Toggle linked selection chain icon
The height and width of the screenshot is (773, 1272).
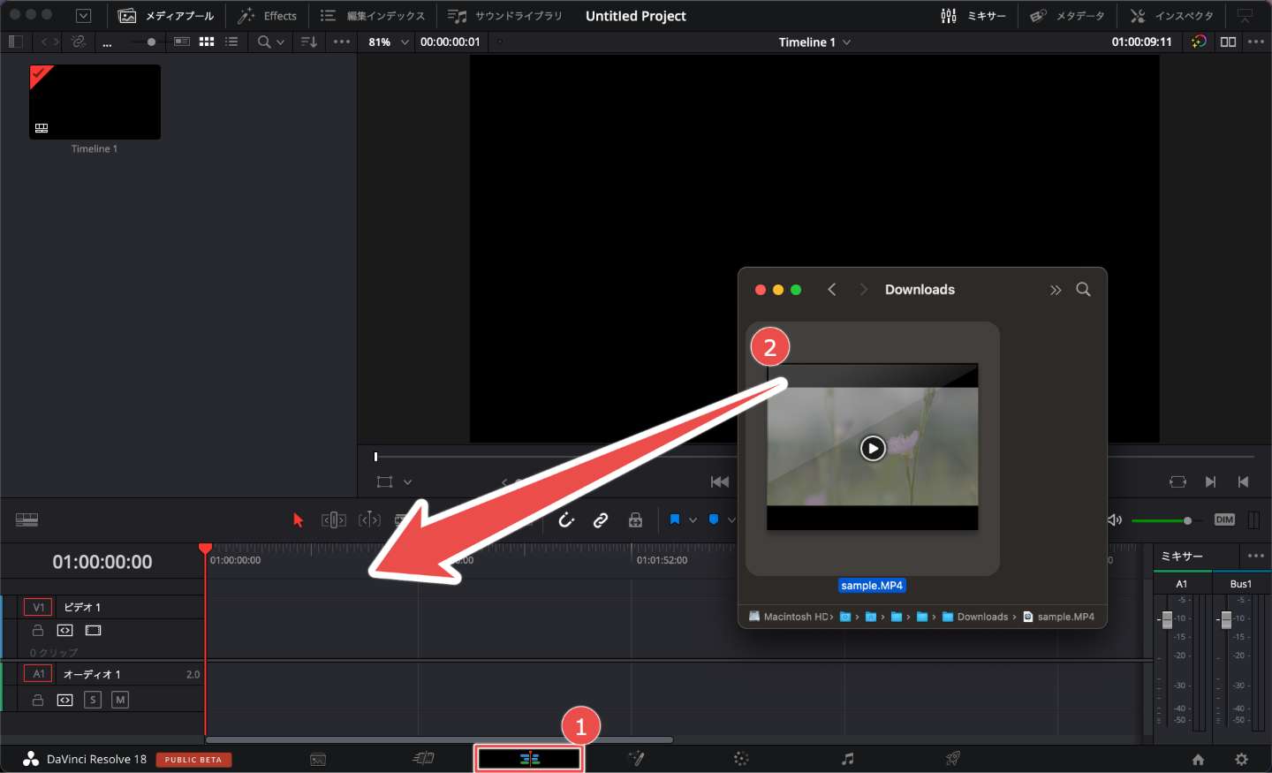[x=601, y=520]
